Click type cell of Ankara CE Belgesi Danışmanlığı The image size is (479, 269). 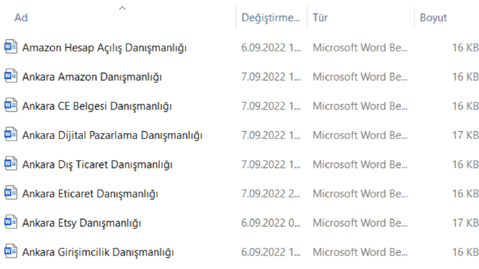[x=360, y=106]
